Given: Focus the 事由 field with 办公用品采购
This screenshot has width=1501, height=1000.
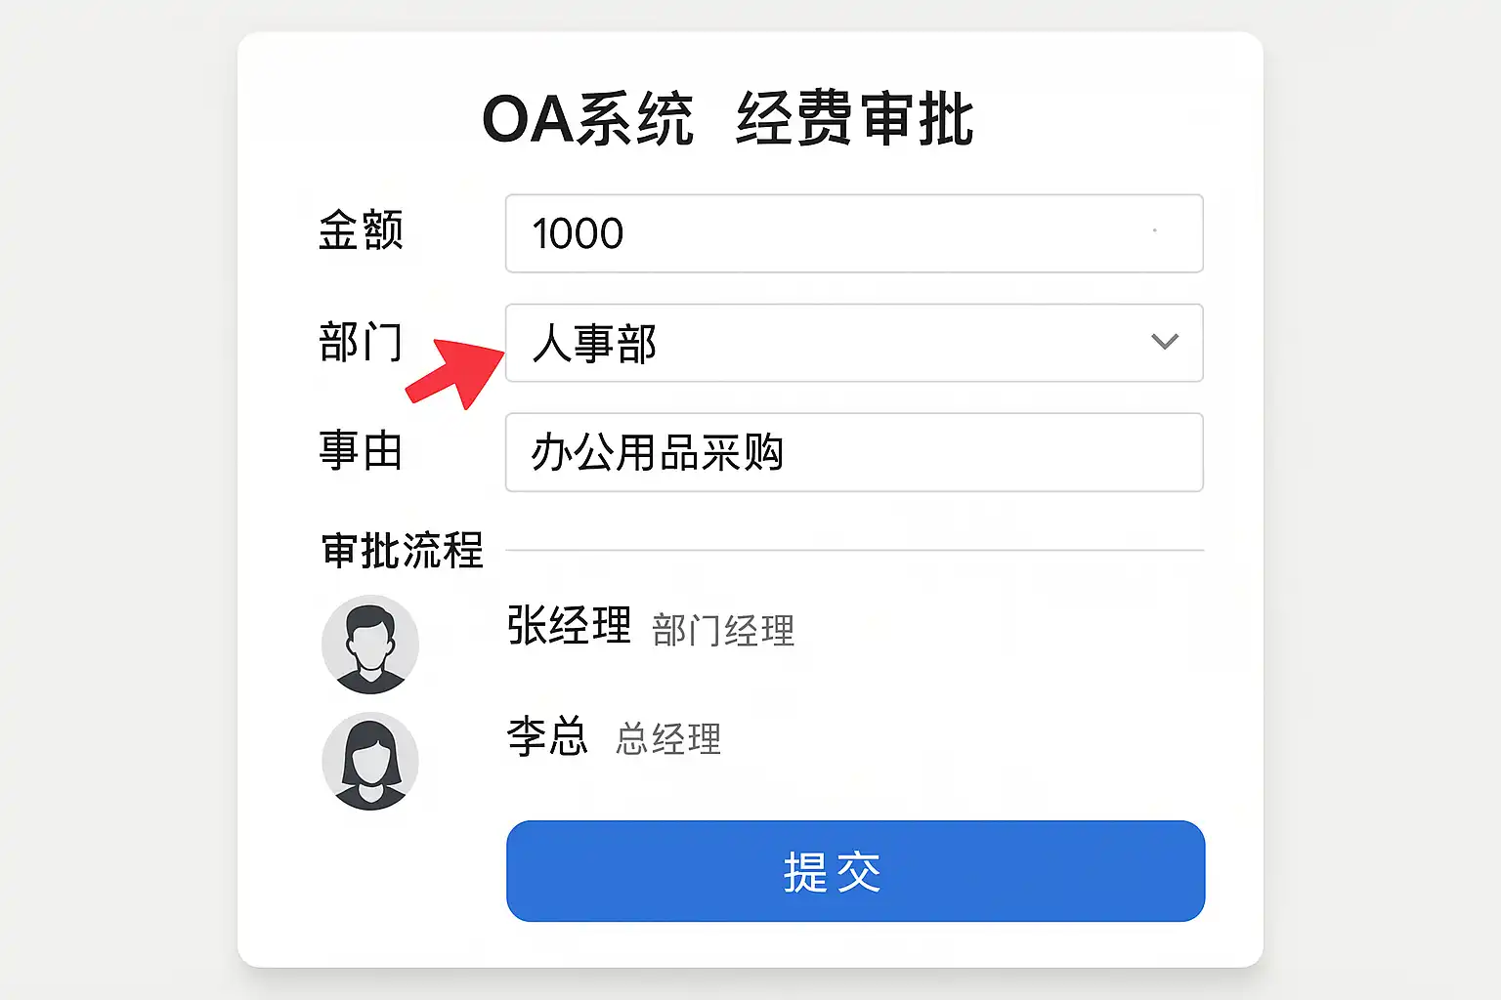Looking at the screenshot, I should pos(854,452).
